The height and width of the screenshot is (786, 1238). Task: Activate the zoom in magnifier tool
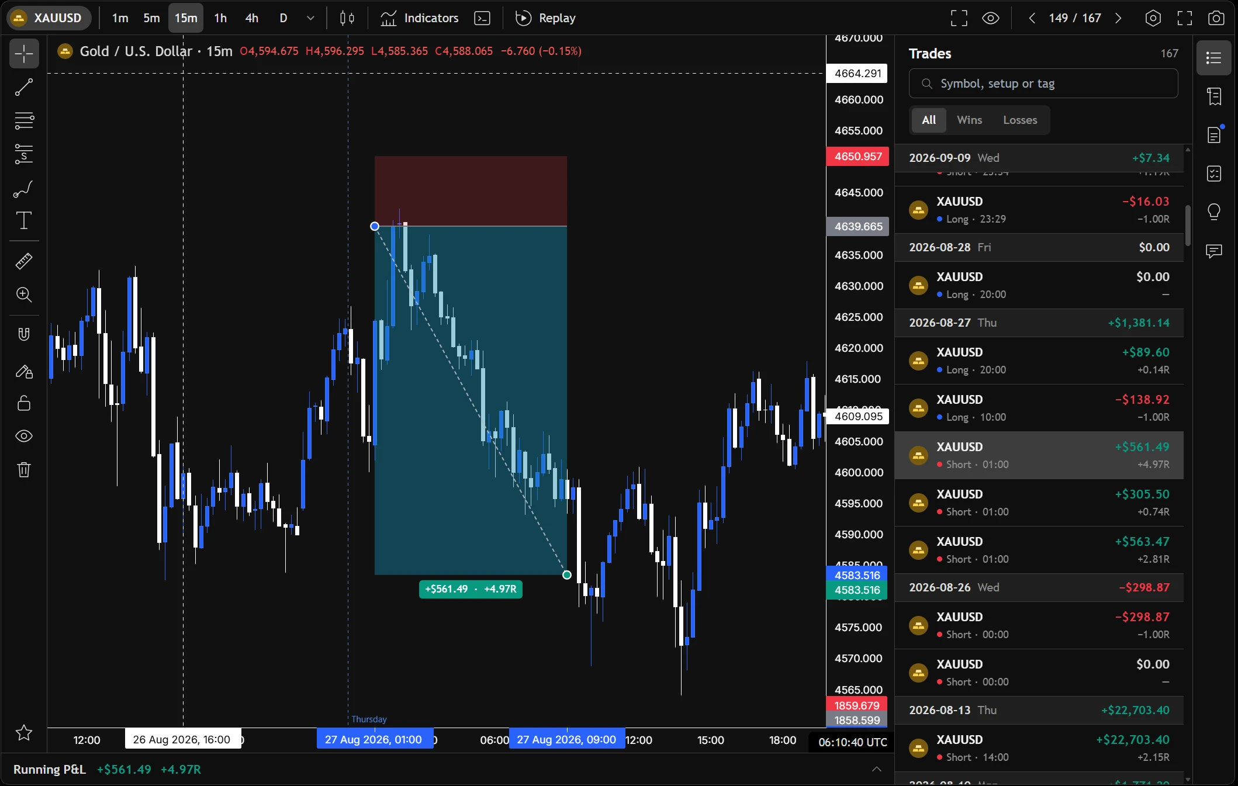tap(24, 295)
